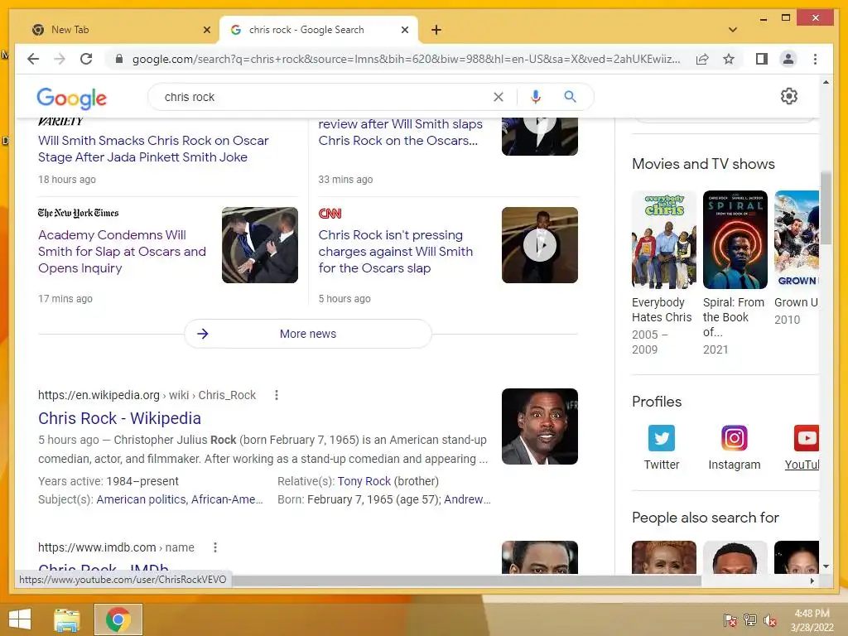Viewport: 848px width, 636px height.
Task: Open first People also search thumbnail
Action: pyautogui.click(x=664, y=557)
